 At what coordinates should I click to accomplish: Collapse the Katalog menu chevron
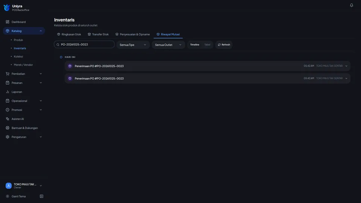click(41, 31)
